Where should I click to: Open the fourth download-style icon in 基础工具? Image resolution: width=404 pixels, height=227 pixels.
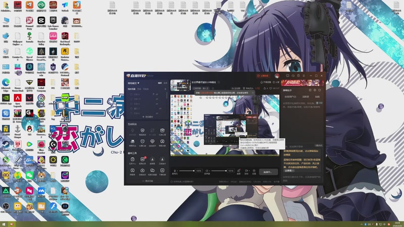click(162, 160)
